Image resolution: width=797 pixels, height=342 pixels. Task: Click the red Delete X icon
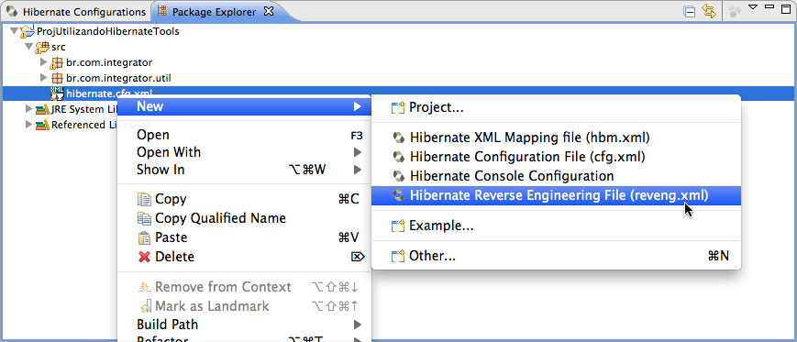144,257
